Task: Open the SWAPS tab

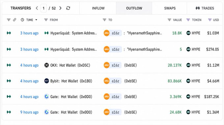Action: 170,8
